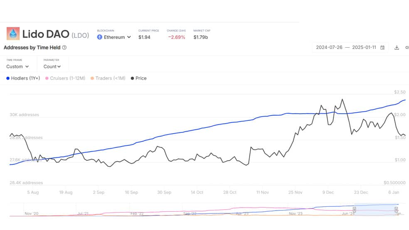409x230 pixels.
Task: Click Nov '20 on the overview timeline
Action: [x=31, y=213]
